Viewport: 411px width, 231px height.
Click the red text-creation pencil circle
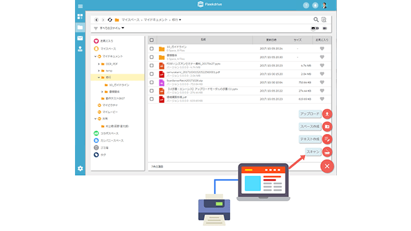click(x=327, y=139)
